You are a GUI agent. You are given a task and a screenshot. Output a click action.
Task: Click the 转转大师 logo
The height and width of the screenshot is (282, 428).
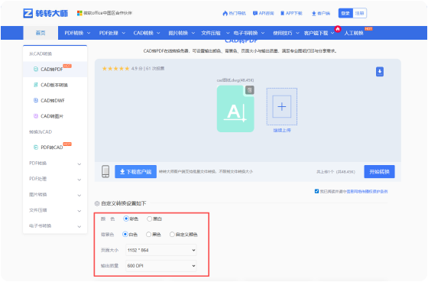(x=45, y=13)
